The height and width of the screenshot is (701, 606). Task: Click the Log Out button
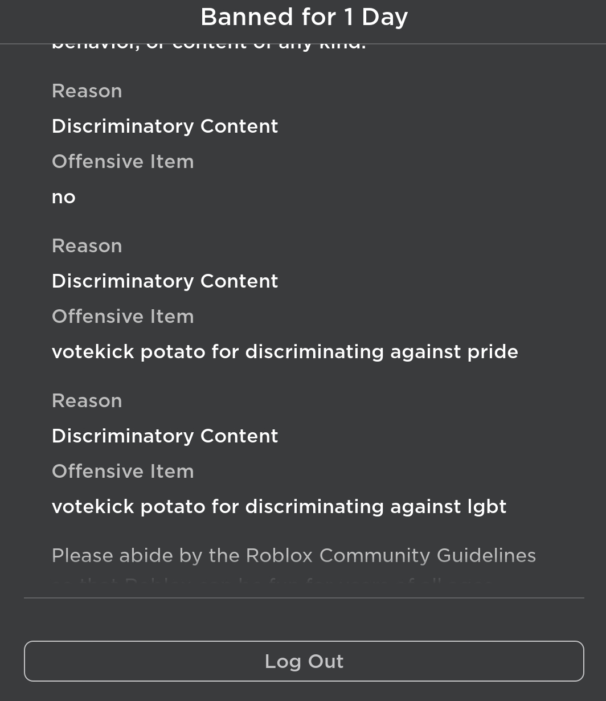pos(304,661)
